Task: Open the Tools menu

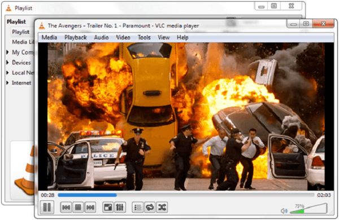Action: [x=144, y=37]
